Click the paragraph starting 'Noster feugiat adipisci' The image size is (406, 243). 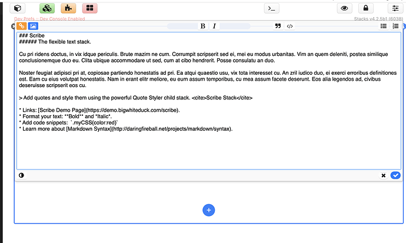[x=208, y=79]
